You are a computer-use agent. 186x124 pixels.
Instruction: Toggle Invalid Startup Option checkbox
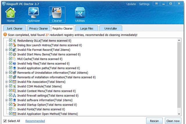[10, 104]
